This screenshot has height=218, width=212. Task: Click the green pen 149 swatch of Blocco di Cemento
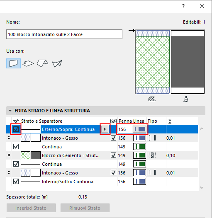point(140,155)
